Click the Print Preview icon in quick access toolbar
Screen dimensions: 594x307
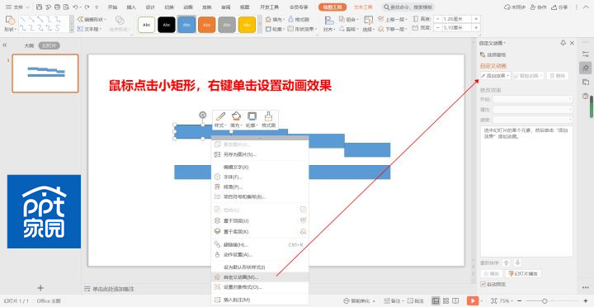[66, 7]
